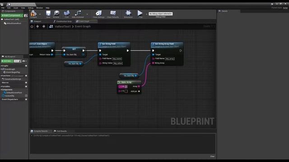Navigate back in graph history
The image size is (289, 162).
[37, 27]
